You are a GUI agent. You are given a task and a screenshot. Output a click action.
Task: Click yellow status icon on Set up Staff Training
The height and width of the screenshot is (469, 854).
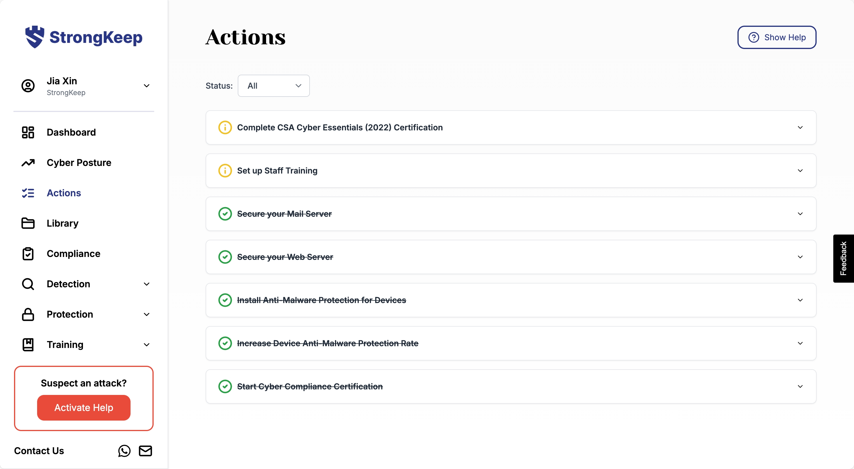[x=225, y=171]
